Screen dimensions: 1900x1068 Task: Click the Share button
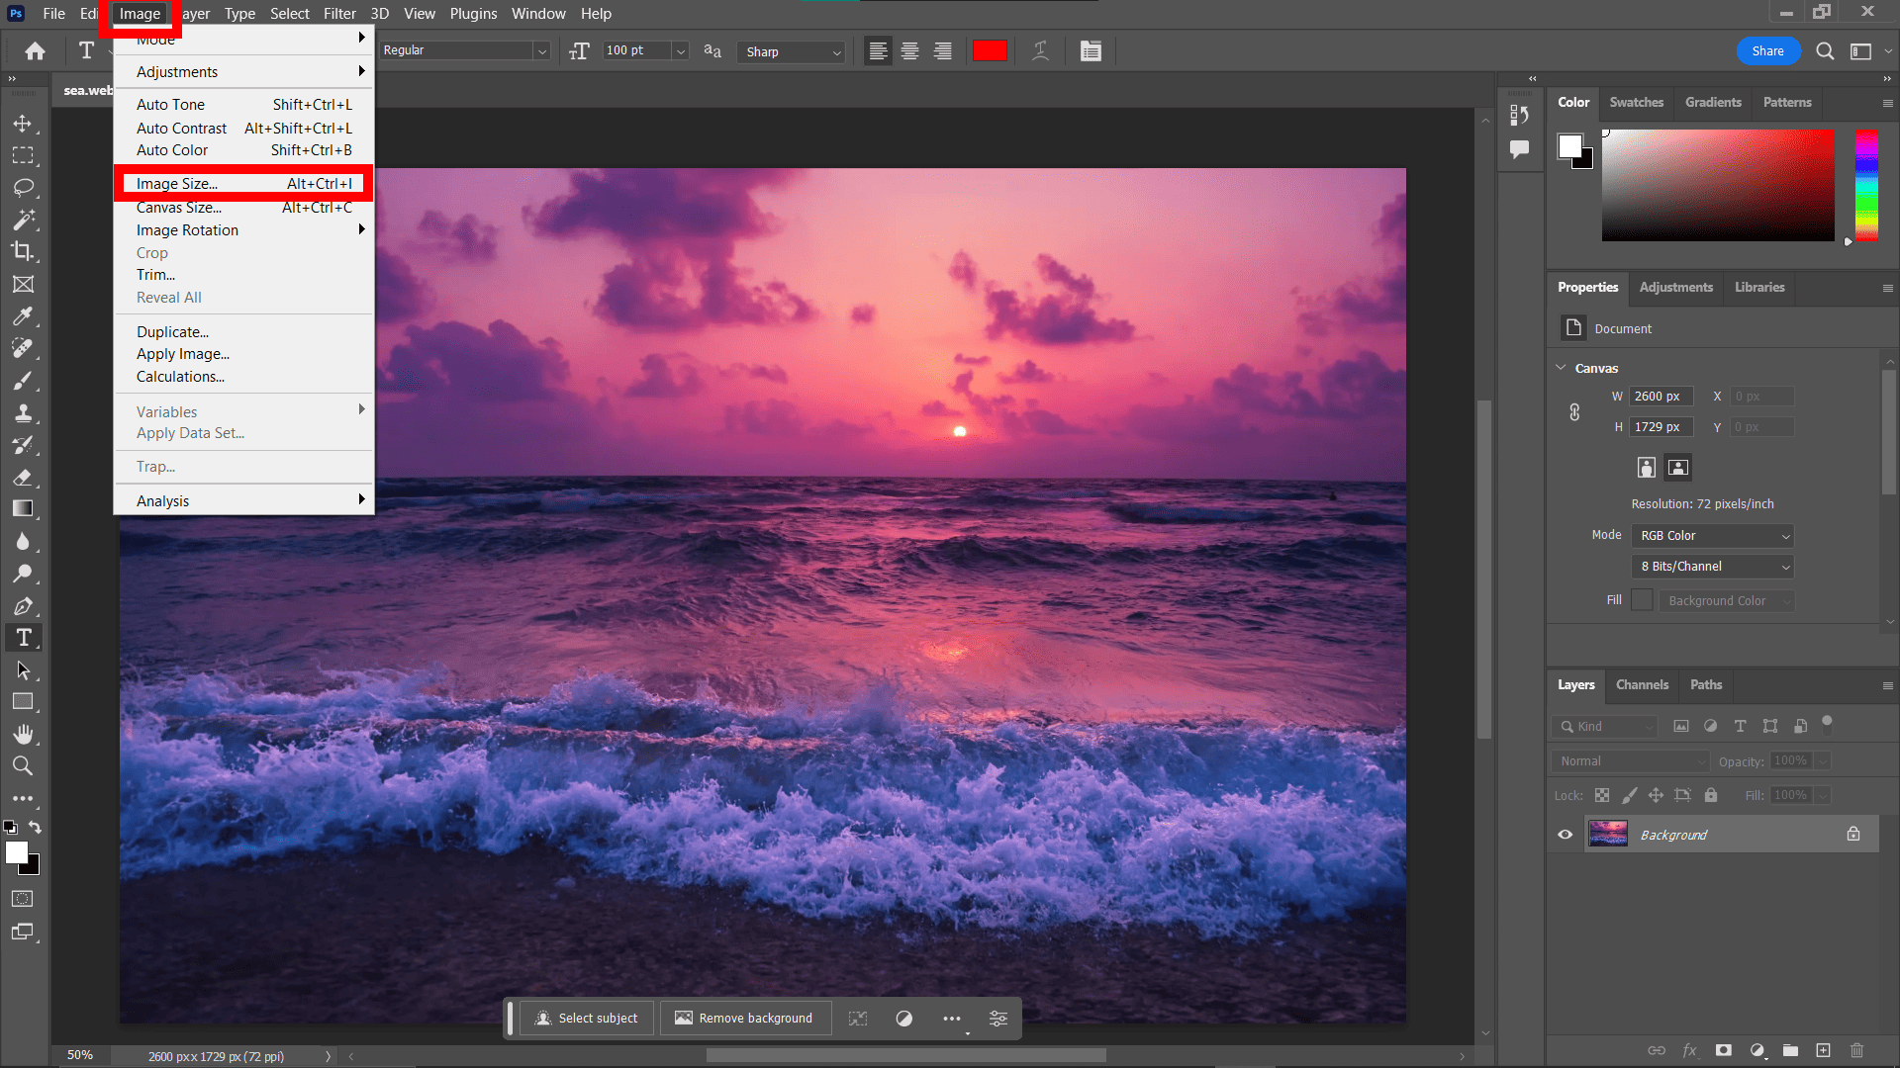coord(1769,50)
